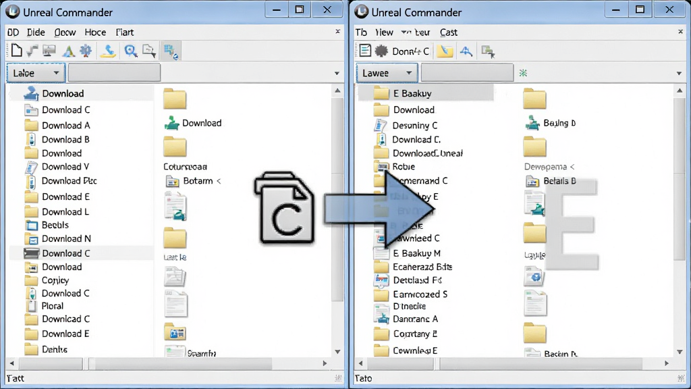Image resolution: width=691 pixels, height=389 pixels.
Task: Click left window horizontal scrollbar right arrow
Action: [325, 363]
